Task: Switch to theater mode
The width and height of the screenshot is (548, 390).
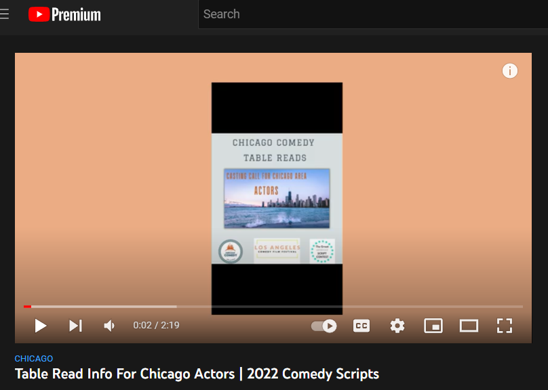Action: [469, 326]
